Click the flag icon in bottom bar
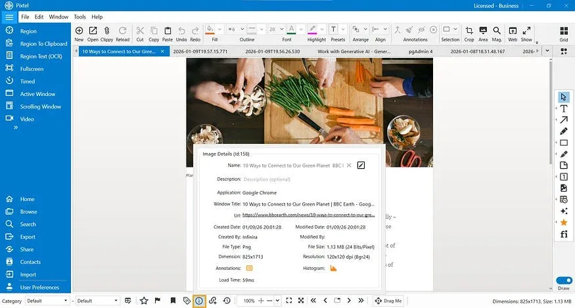575x308 pixels. (x=158, y=301)
